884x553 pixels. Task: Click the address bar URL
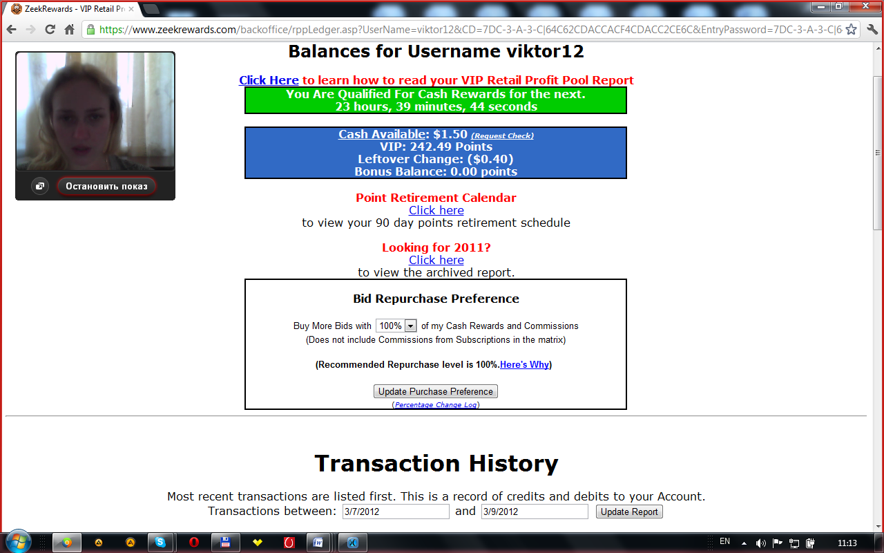470,30
